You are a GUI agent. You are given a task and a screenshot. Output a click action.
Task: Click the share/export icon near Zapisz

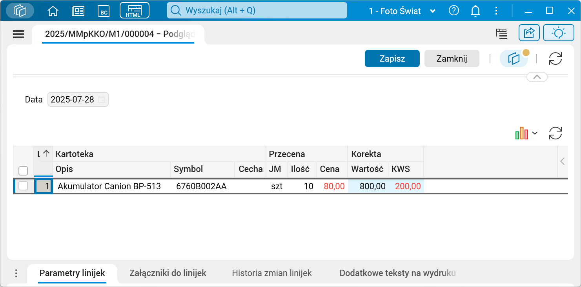tap(529, 33)
